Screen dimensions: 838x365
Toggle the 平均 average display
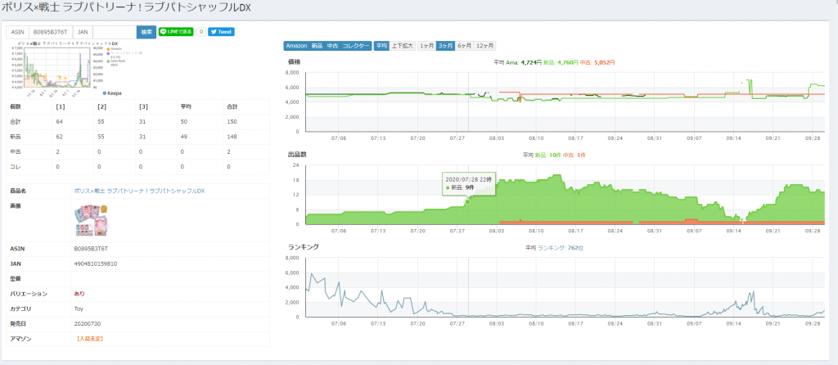point(381,46)
